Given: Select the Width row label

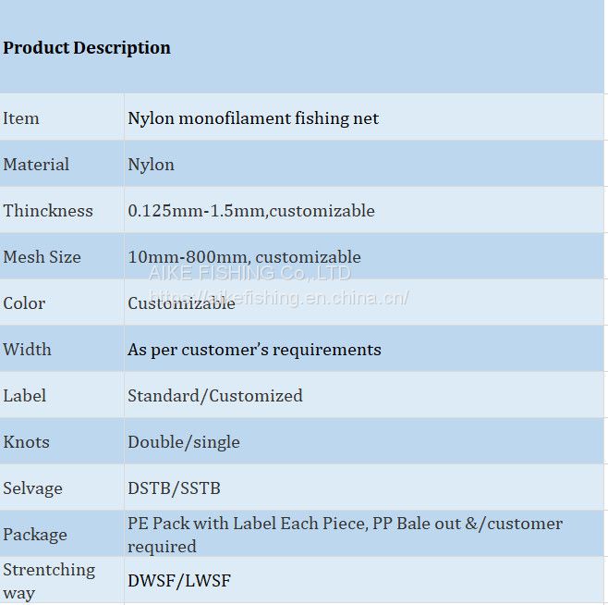Looking at the screenshot, I should click(27, 350).
